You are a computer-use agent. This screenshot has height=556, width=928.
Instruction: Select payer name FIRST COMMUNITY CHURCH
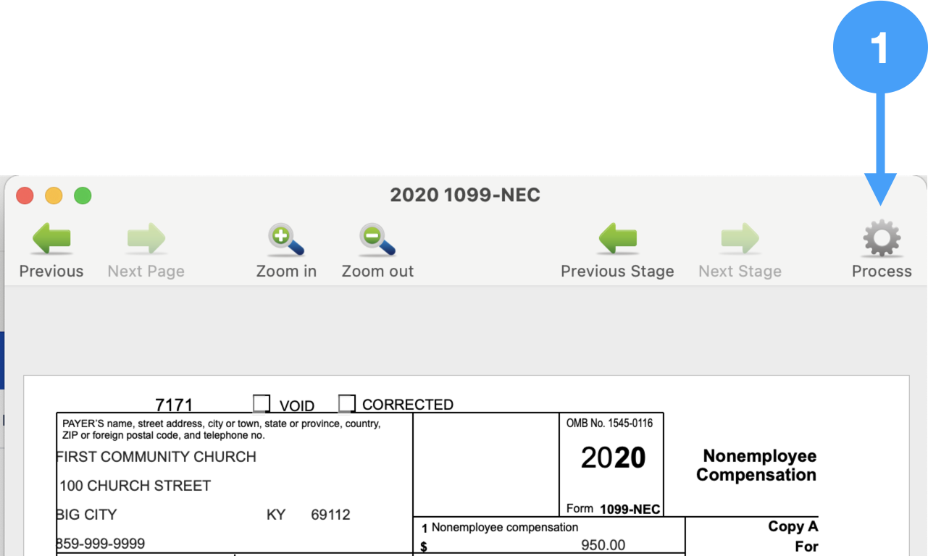[156, 457]
